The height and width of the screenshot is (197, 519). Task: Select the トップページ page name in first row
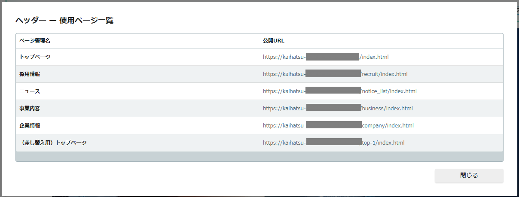tap(35, 57)
